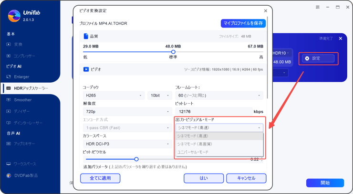Image resolution: width=353 pixels, height=194 pixels.
Task: Click the ビデオ section play icon
Action: [86, 69]
